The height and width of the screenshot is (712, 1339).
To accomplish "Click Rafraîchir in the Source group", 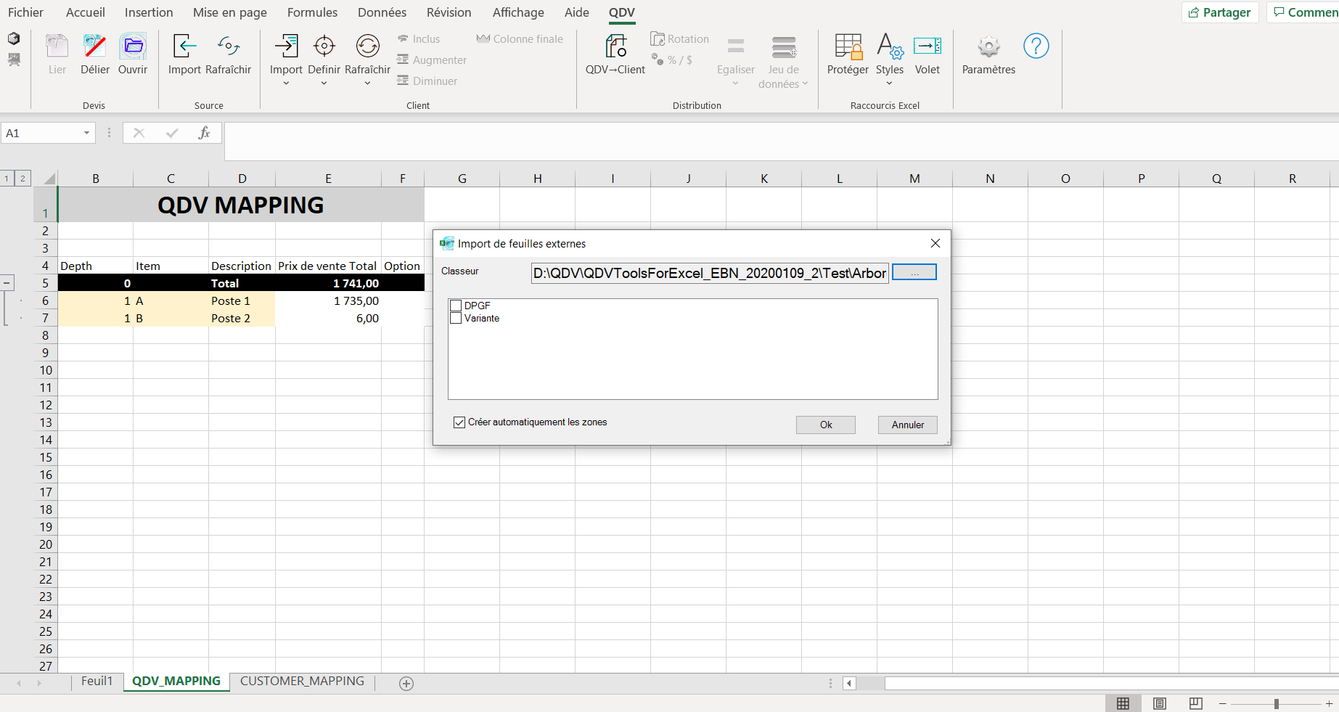I will (228, 55).
